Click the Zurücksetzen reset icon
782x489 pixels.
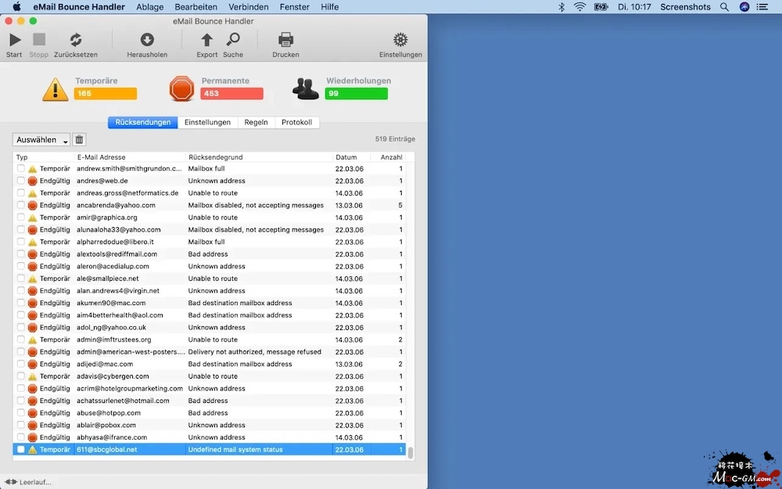pos(75,40)
